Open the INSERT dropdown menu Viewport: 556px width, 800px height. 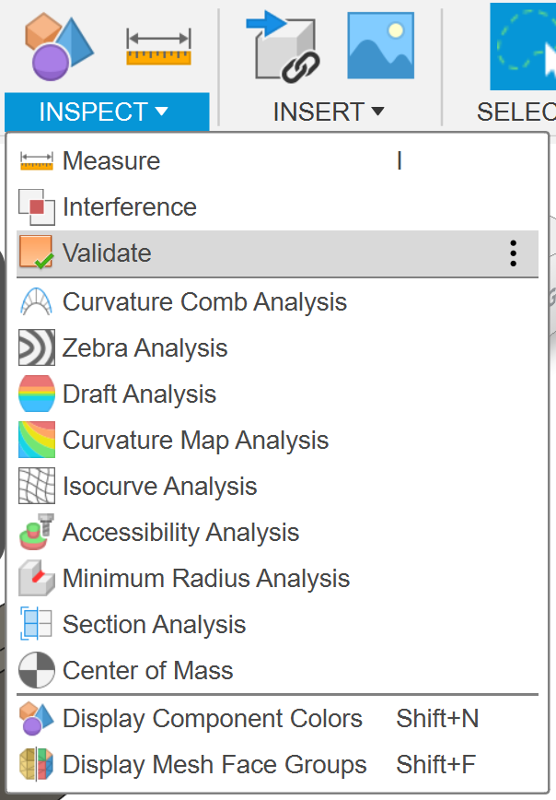329,112
